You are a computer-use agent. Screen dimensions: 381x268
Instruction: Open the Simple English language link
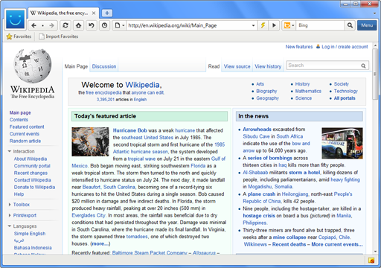(x=30, y=234)
